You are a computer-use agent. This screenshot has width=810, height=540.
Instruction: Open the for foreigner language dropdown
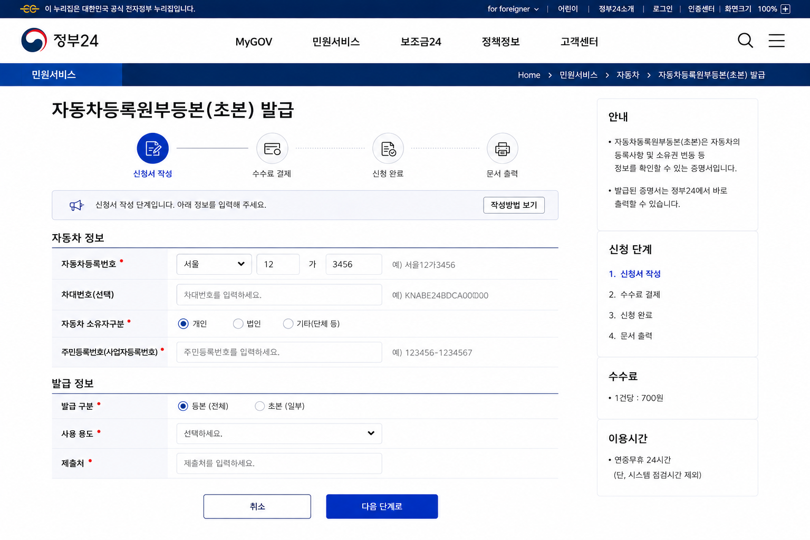[513, 9]
